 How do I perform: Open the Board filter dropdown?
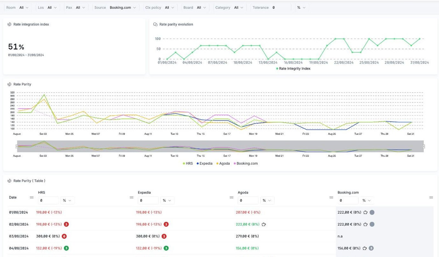click(195, 8)
